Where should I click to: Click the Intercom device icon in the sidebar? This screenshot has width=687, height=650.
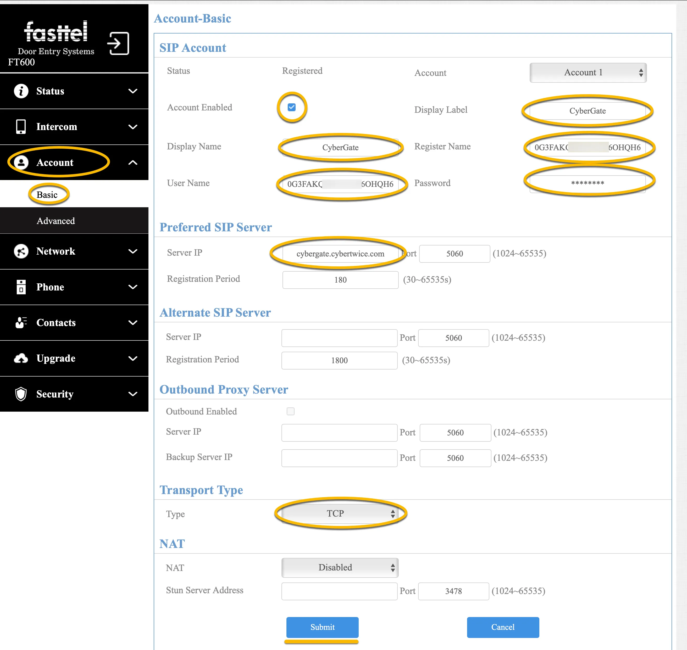coord(21,127)
